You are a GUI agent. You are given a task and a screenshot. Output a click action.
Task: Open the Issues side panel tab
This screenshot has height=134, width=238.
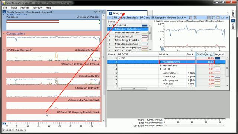click(233, 24)
